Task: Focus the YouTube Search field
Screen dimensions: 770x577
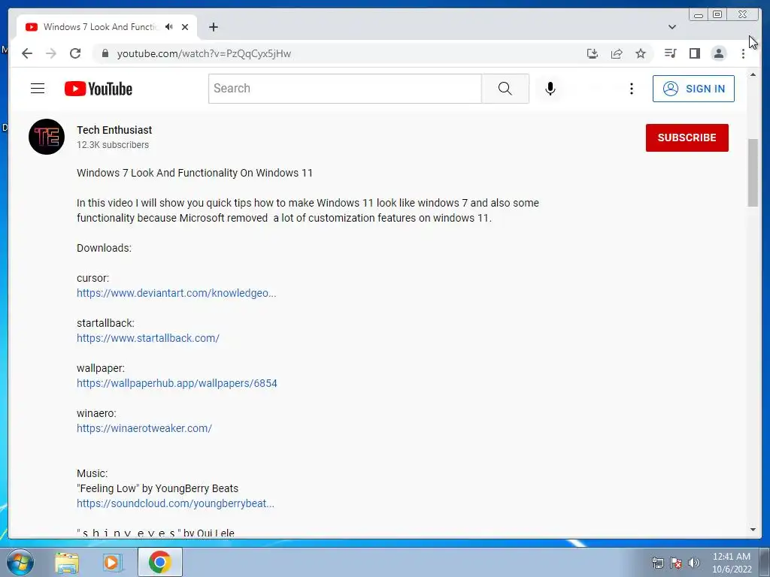Action: (344, 89)
